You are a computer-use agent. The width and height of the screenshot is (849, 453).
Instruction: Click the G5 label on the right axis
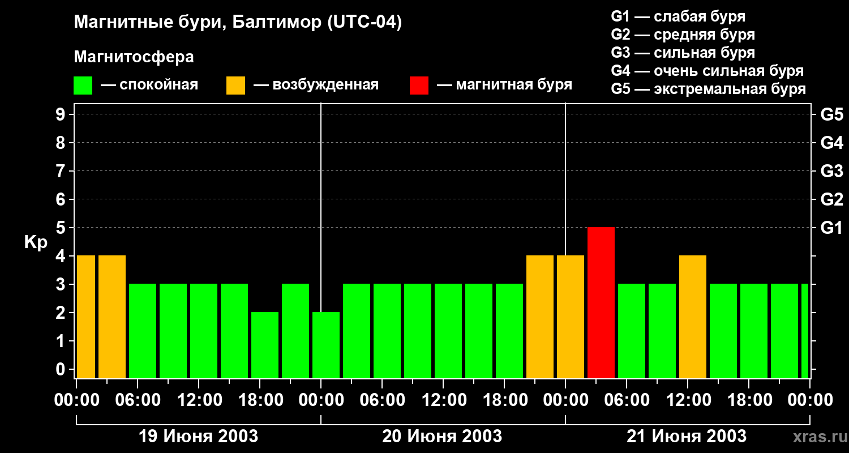coord(831,114)
